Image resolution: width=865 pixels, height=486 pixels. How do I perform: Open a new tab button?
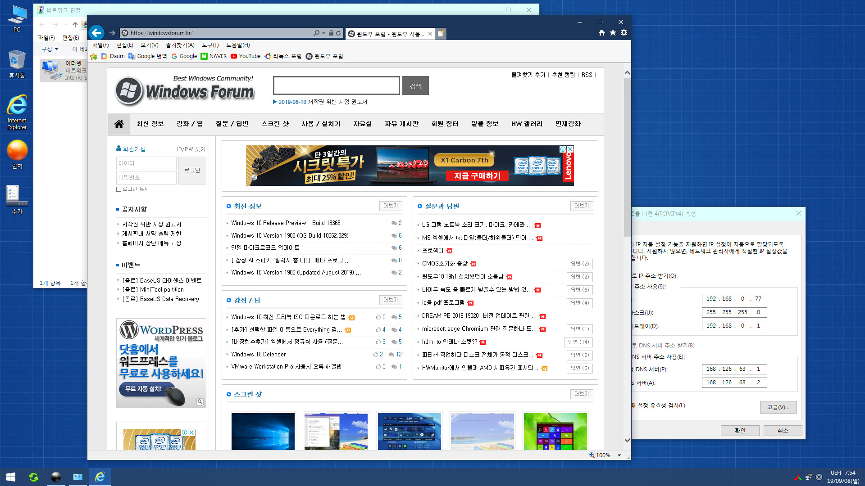click(x=441, y=34)
